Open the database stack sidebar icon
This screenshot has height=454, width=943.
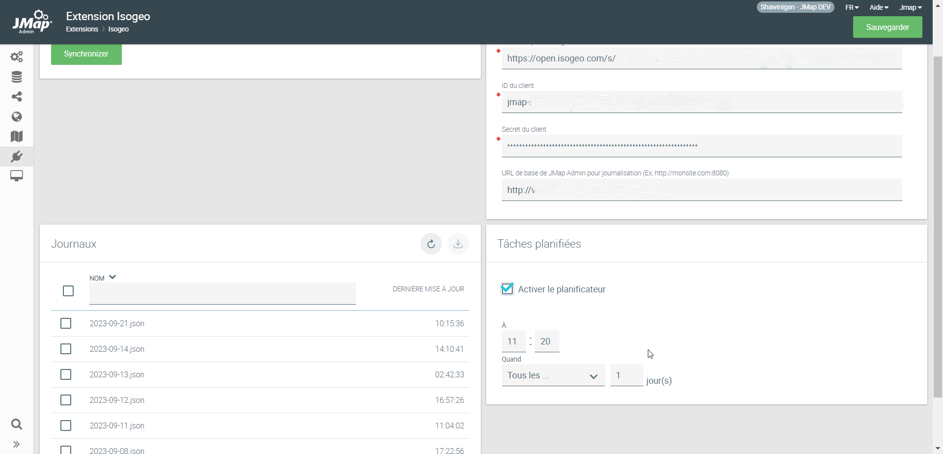coord(17,77)
